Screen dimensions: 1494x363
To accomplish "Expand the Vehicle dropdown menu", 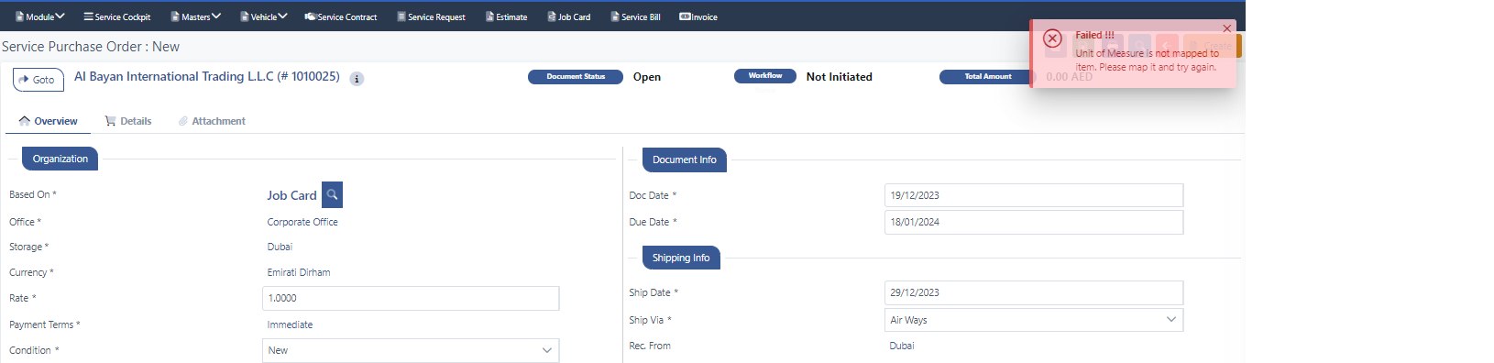I will (263, 16).
